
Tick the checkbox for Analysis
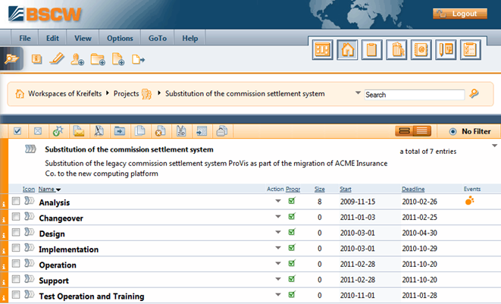point(16,201)
